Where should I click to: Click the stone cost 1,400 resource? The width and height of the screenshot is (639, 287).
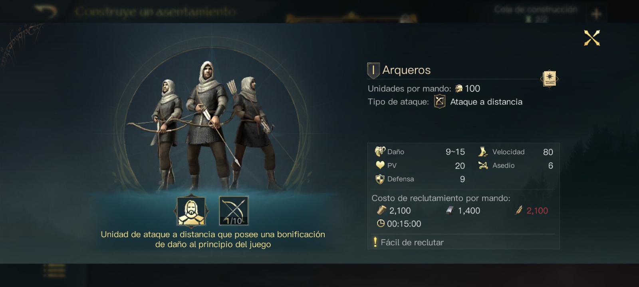(x=463, y=210)
